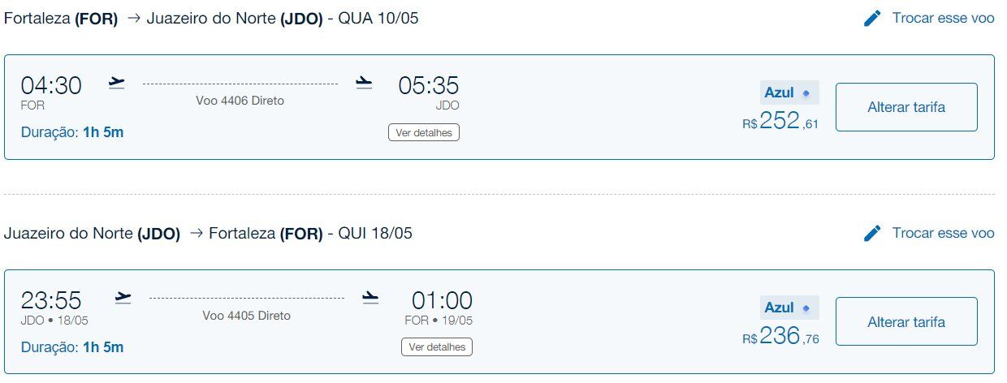The image size is (1007, 383).
Task: Click the pencil icon for the return flight
Action: tap(872, 234)
